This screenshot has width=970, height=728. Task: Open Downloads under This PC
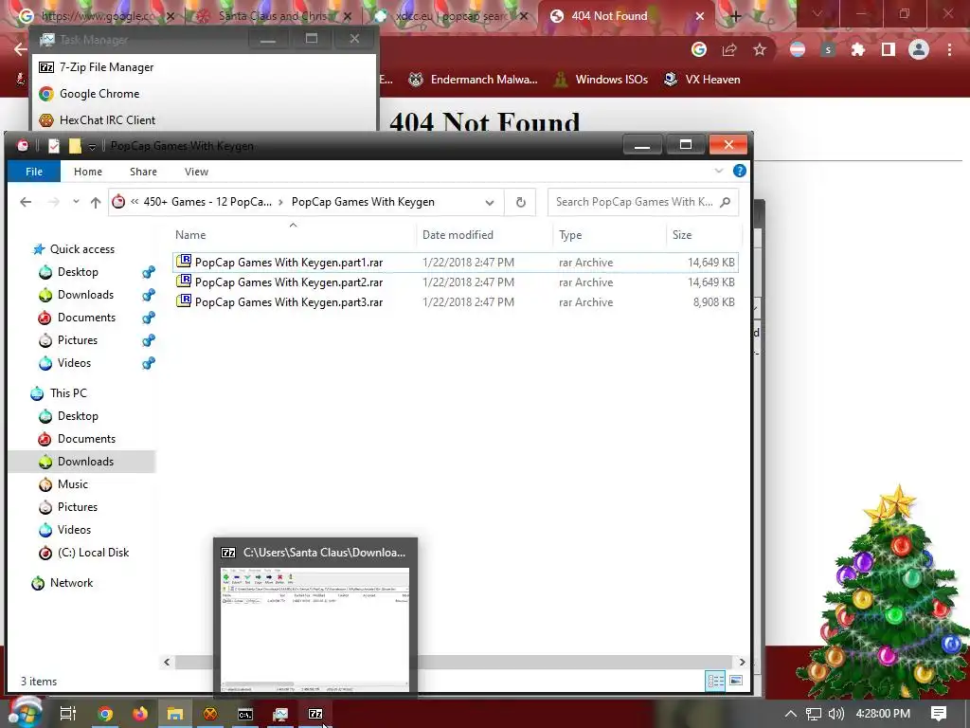pos(84,462)
